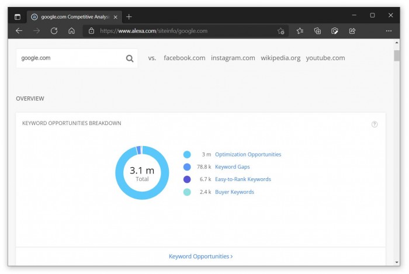Open the help question mark icon

tap(375, 124)
